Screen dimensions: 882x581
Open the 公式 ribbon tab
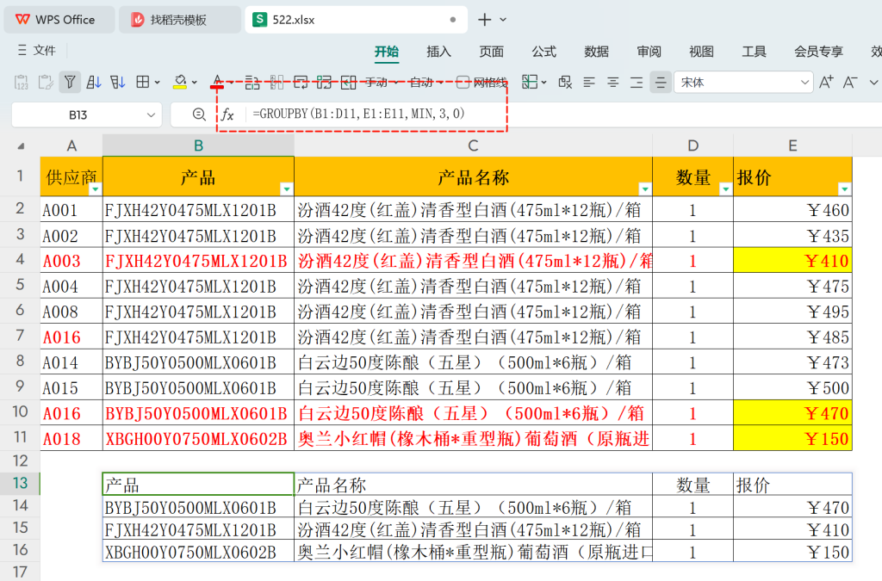544,52
